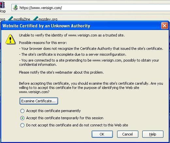The width and height of the screenshot is (170, 143).
Task: Select Accept this certificate temporarily for this session
Action: (x=22, y=118)
